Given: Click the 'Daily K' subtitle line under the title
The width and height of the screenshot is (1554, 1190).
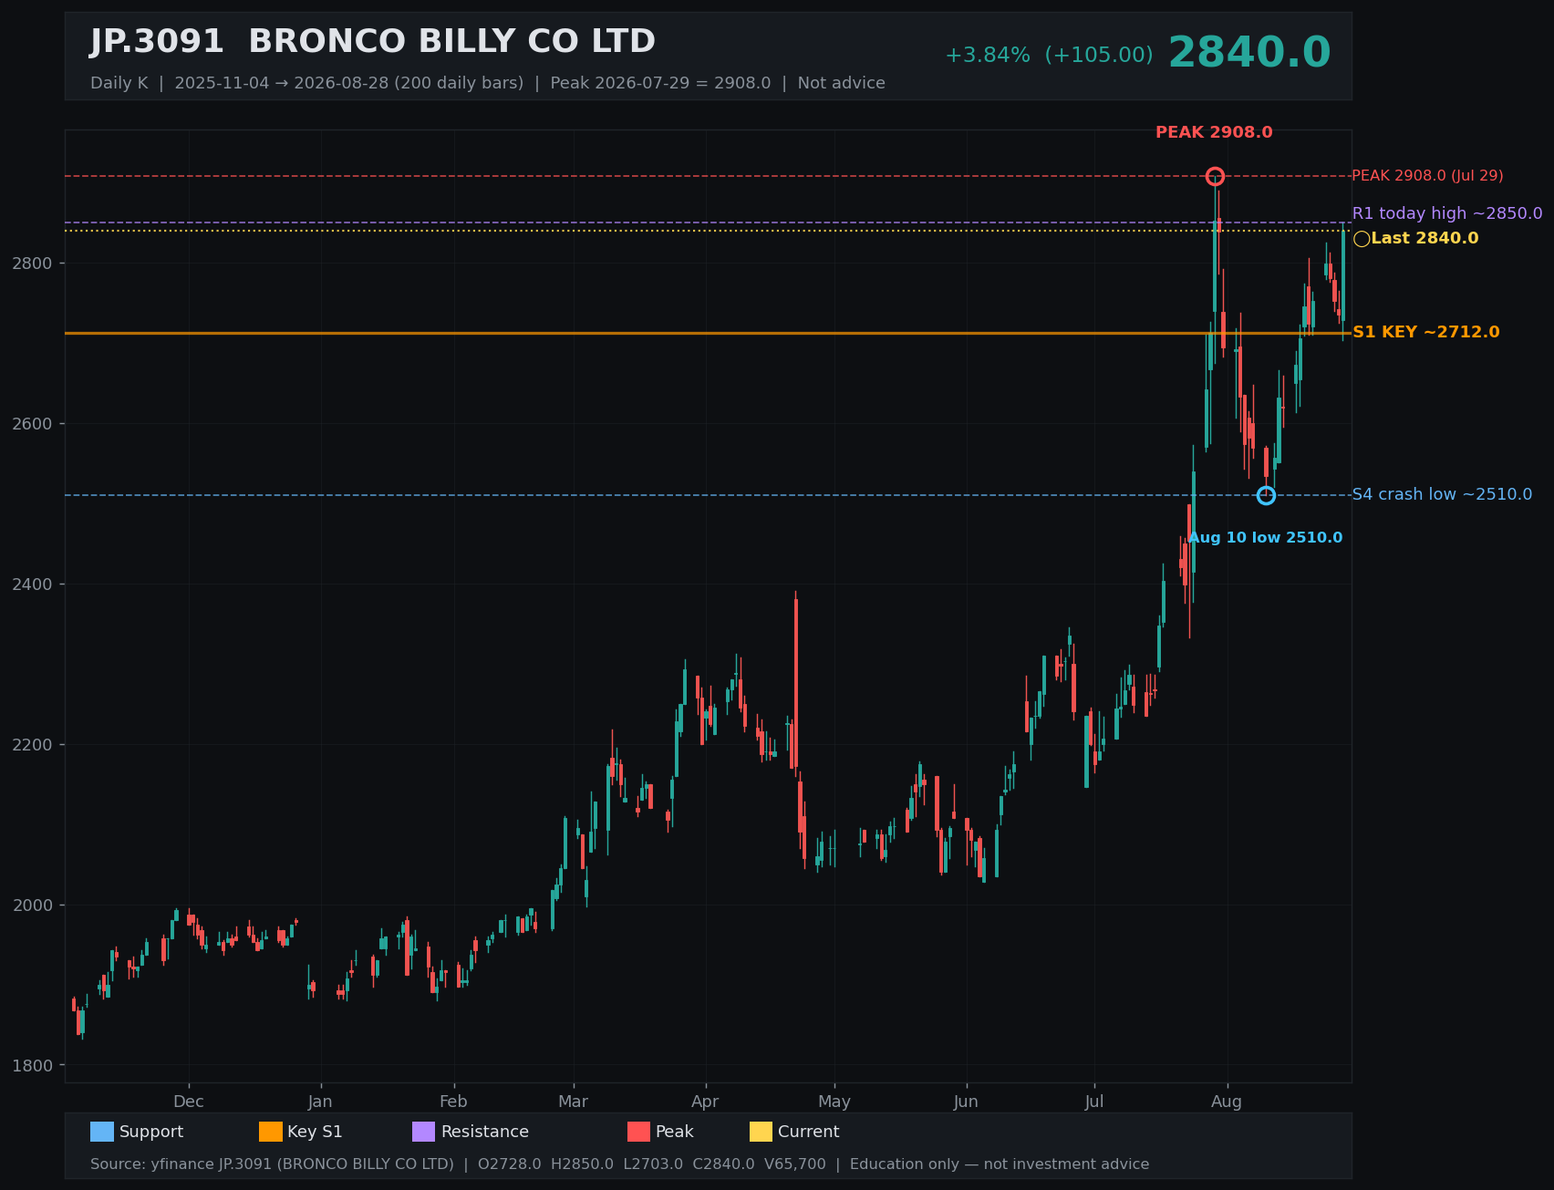Looking at the screenshot, I should click(x=488, y=83).
